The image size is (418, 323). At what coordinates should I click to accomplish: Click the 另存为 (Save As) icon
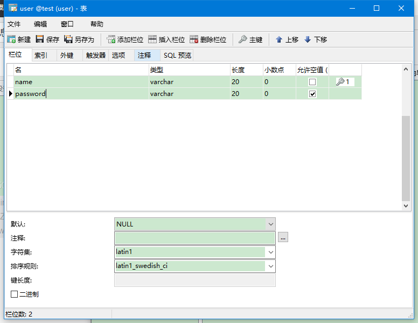pyautogui.click(x=68, y=39)
